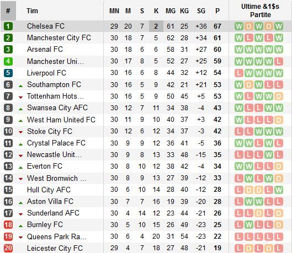Click the green up arrow beside Southampton FC
This screenshot has width=292, height=253.
20,86
